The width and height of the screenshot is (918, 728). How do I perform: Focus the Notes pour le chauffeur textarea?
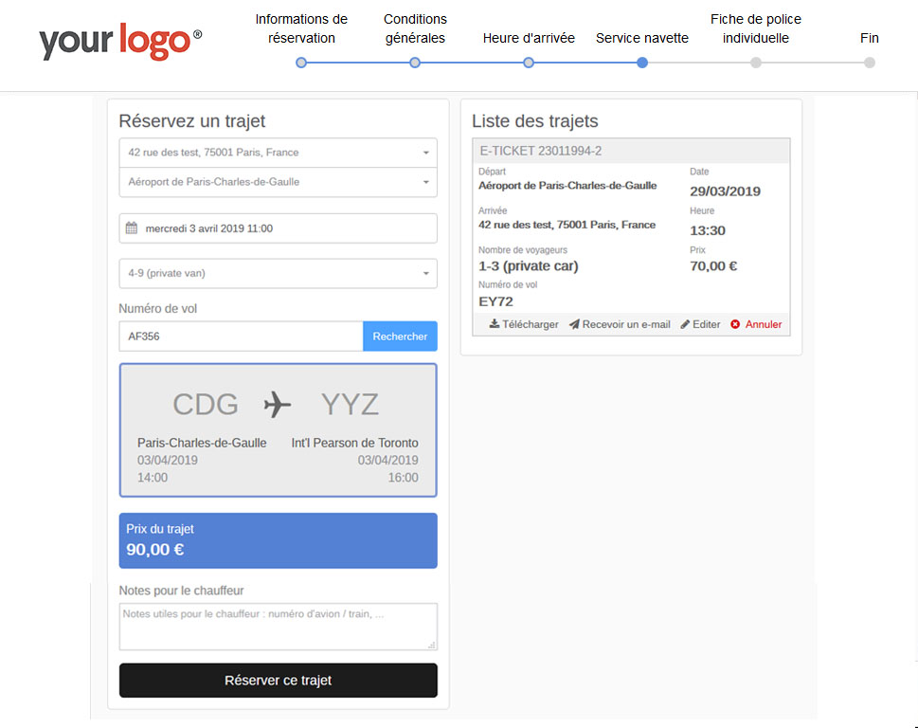point(278,627)
